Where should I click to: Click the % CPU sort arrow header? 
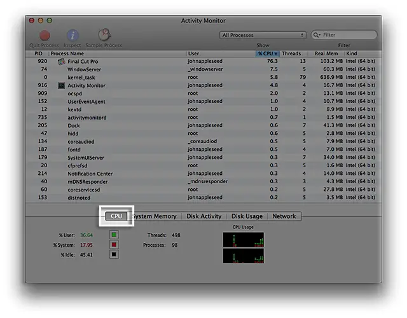pos(267,53)
